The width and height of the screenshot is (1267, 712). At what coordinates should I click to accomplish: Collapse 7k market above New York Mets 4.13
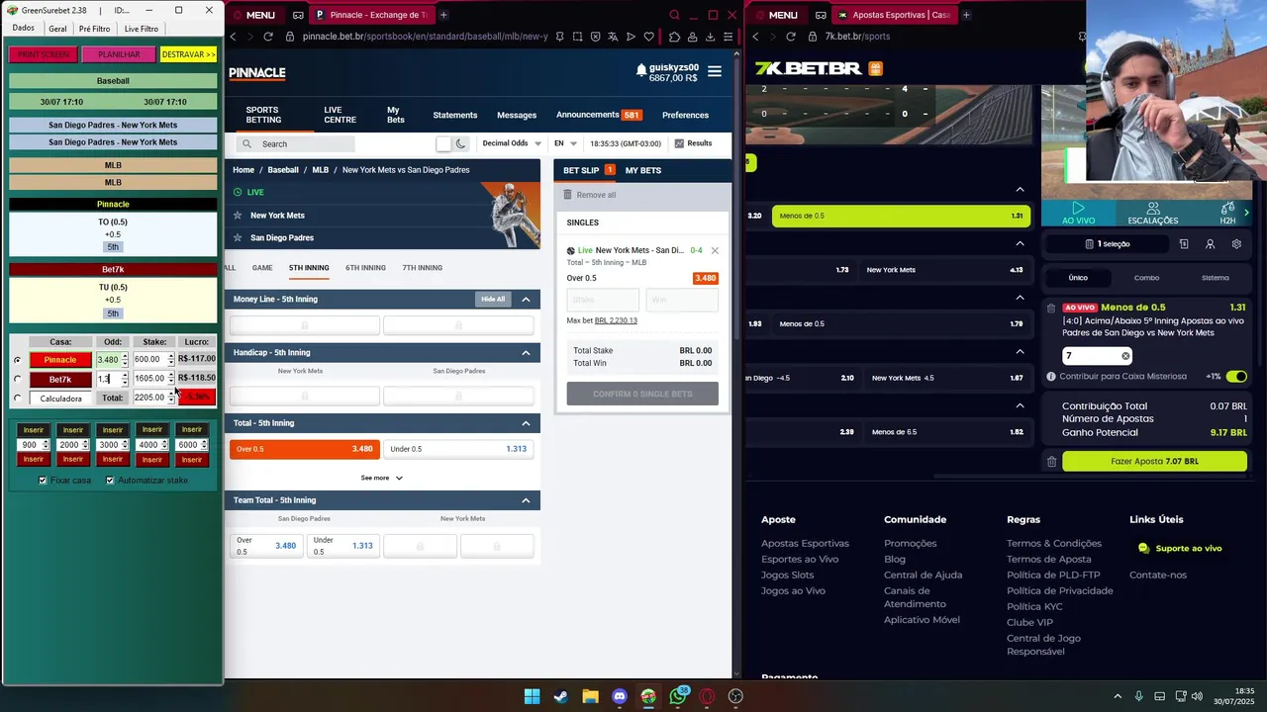pyautogui.click(x=1021, y=243)
